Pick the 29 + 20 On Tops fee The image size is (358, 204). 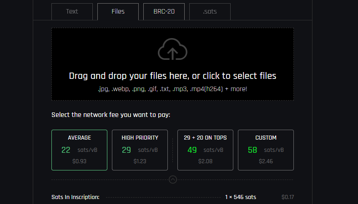[205, 150]
